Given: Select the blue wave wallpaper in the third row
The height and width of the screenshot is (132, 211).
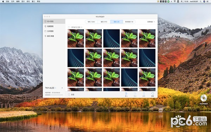Looking at the screenshot, I should click(129, 77).
